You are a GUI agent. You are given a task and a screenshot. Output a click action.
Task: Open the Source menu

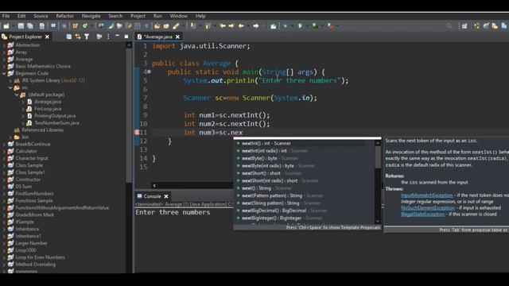click(x=41, y=16)
